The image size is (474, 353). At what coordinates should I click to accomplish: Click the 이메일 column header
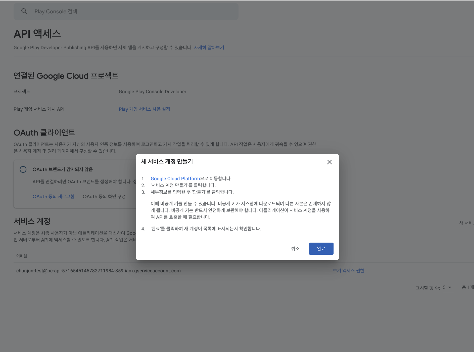[x=22, y=256]
